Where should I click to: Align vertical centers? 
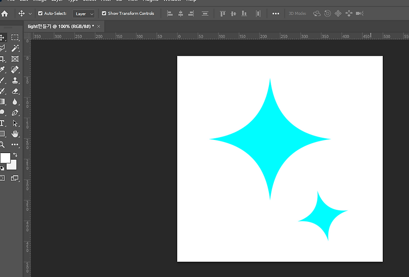pos(233,13)
